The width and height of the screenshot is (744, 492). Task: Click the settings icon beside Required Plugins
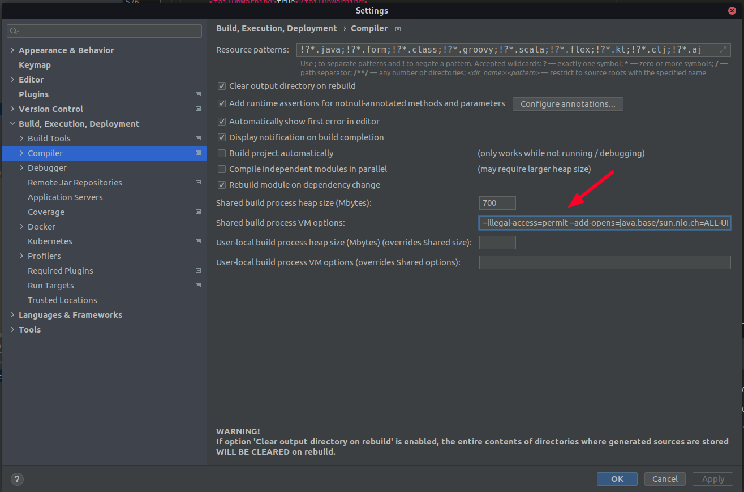coord(197,270)
